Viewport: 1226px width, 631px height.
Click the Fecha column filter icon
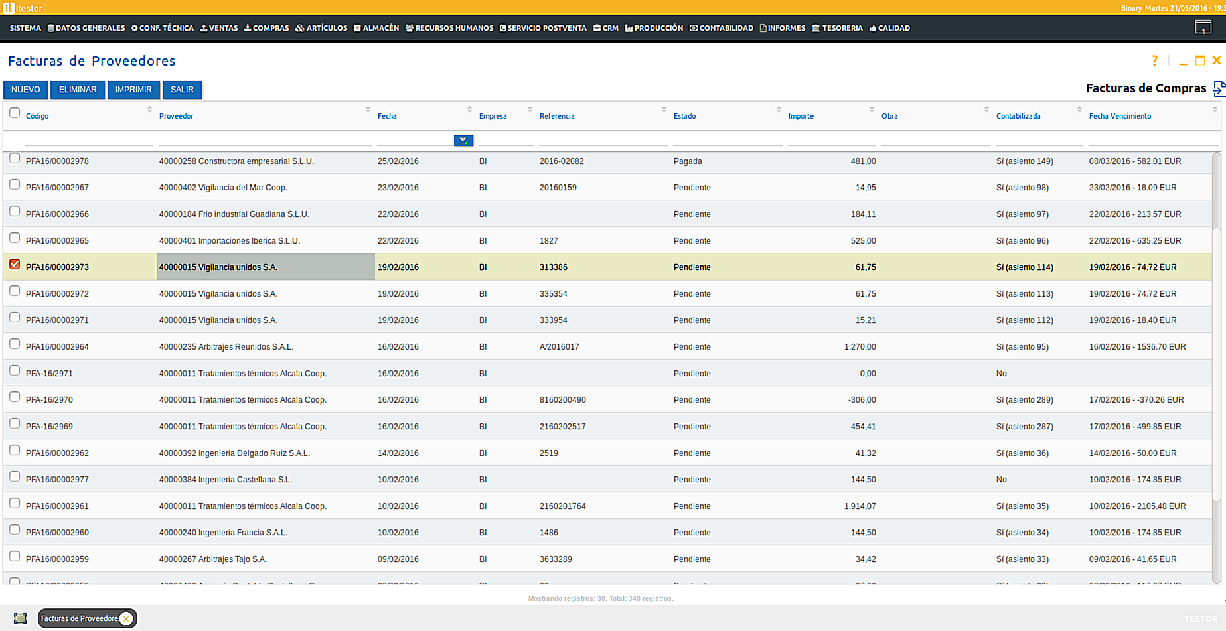463,141
